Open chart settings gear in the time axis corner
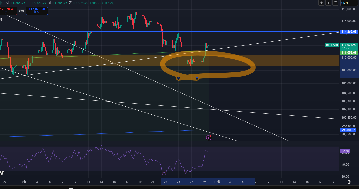Image resolution: width=359 pixels, height=189 pixels. (349, 182)
